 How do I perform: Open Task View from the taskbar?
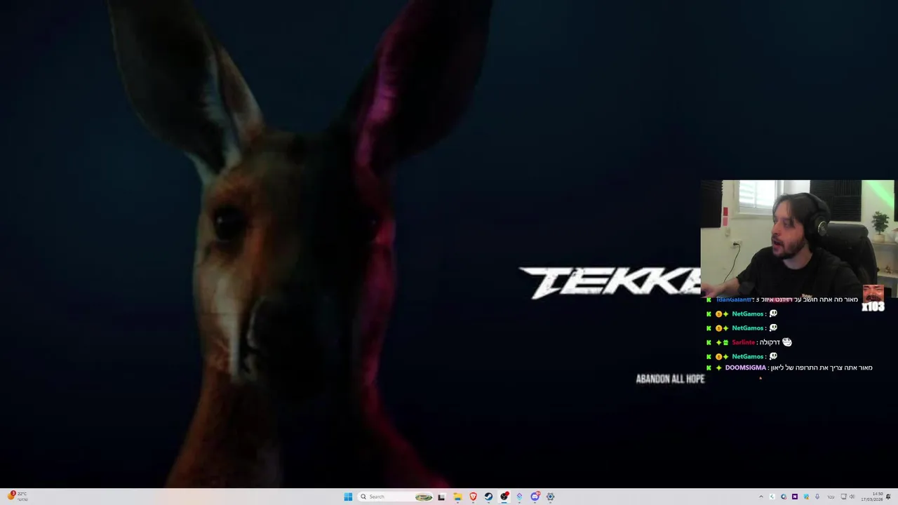[x=441, y=497]
